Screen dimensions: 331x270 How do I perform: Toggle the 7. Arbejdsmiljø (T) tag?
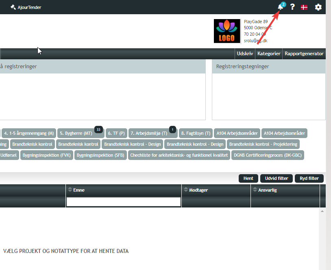point(149,133)
